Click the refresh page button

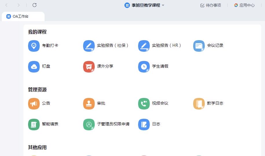coord(34,5)
